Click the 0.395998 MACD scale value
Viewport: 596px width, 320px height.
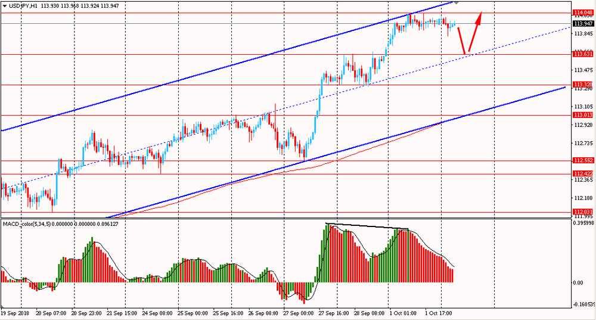(583, 223)
